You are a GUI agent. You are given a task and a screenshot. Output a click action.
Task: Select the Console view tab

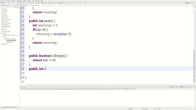pyautogui.click(x=24, y=87)
